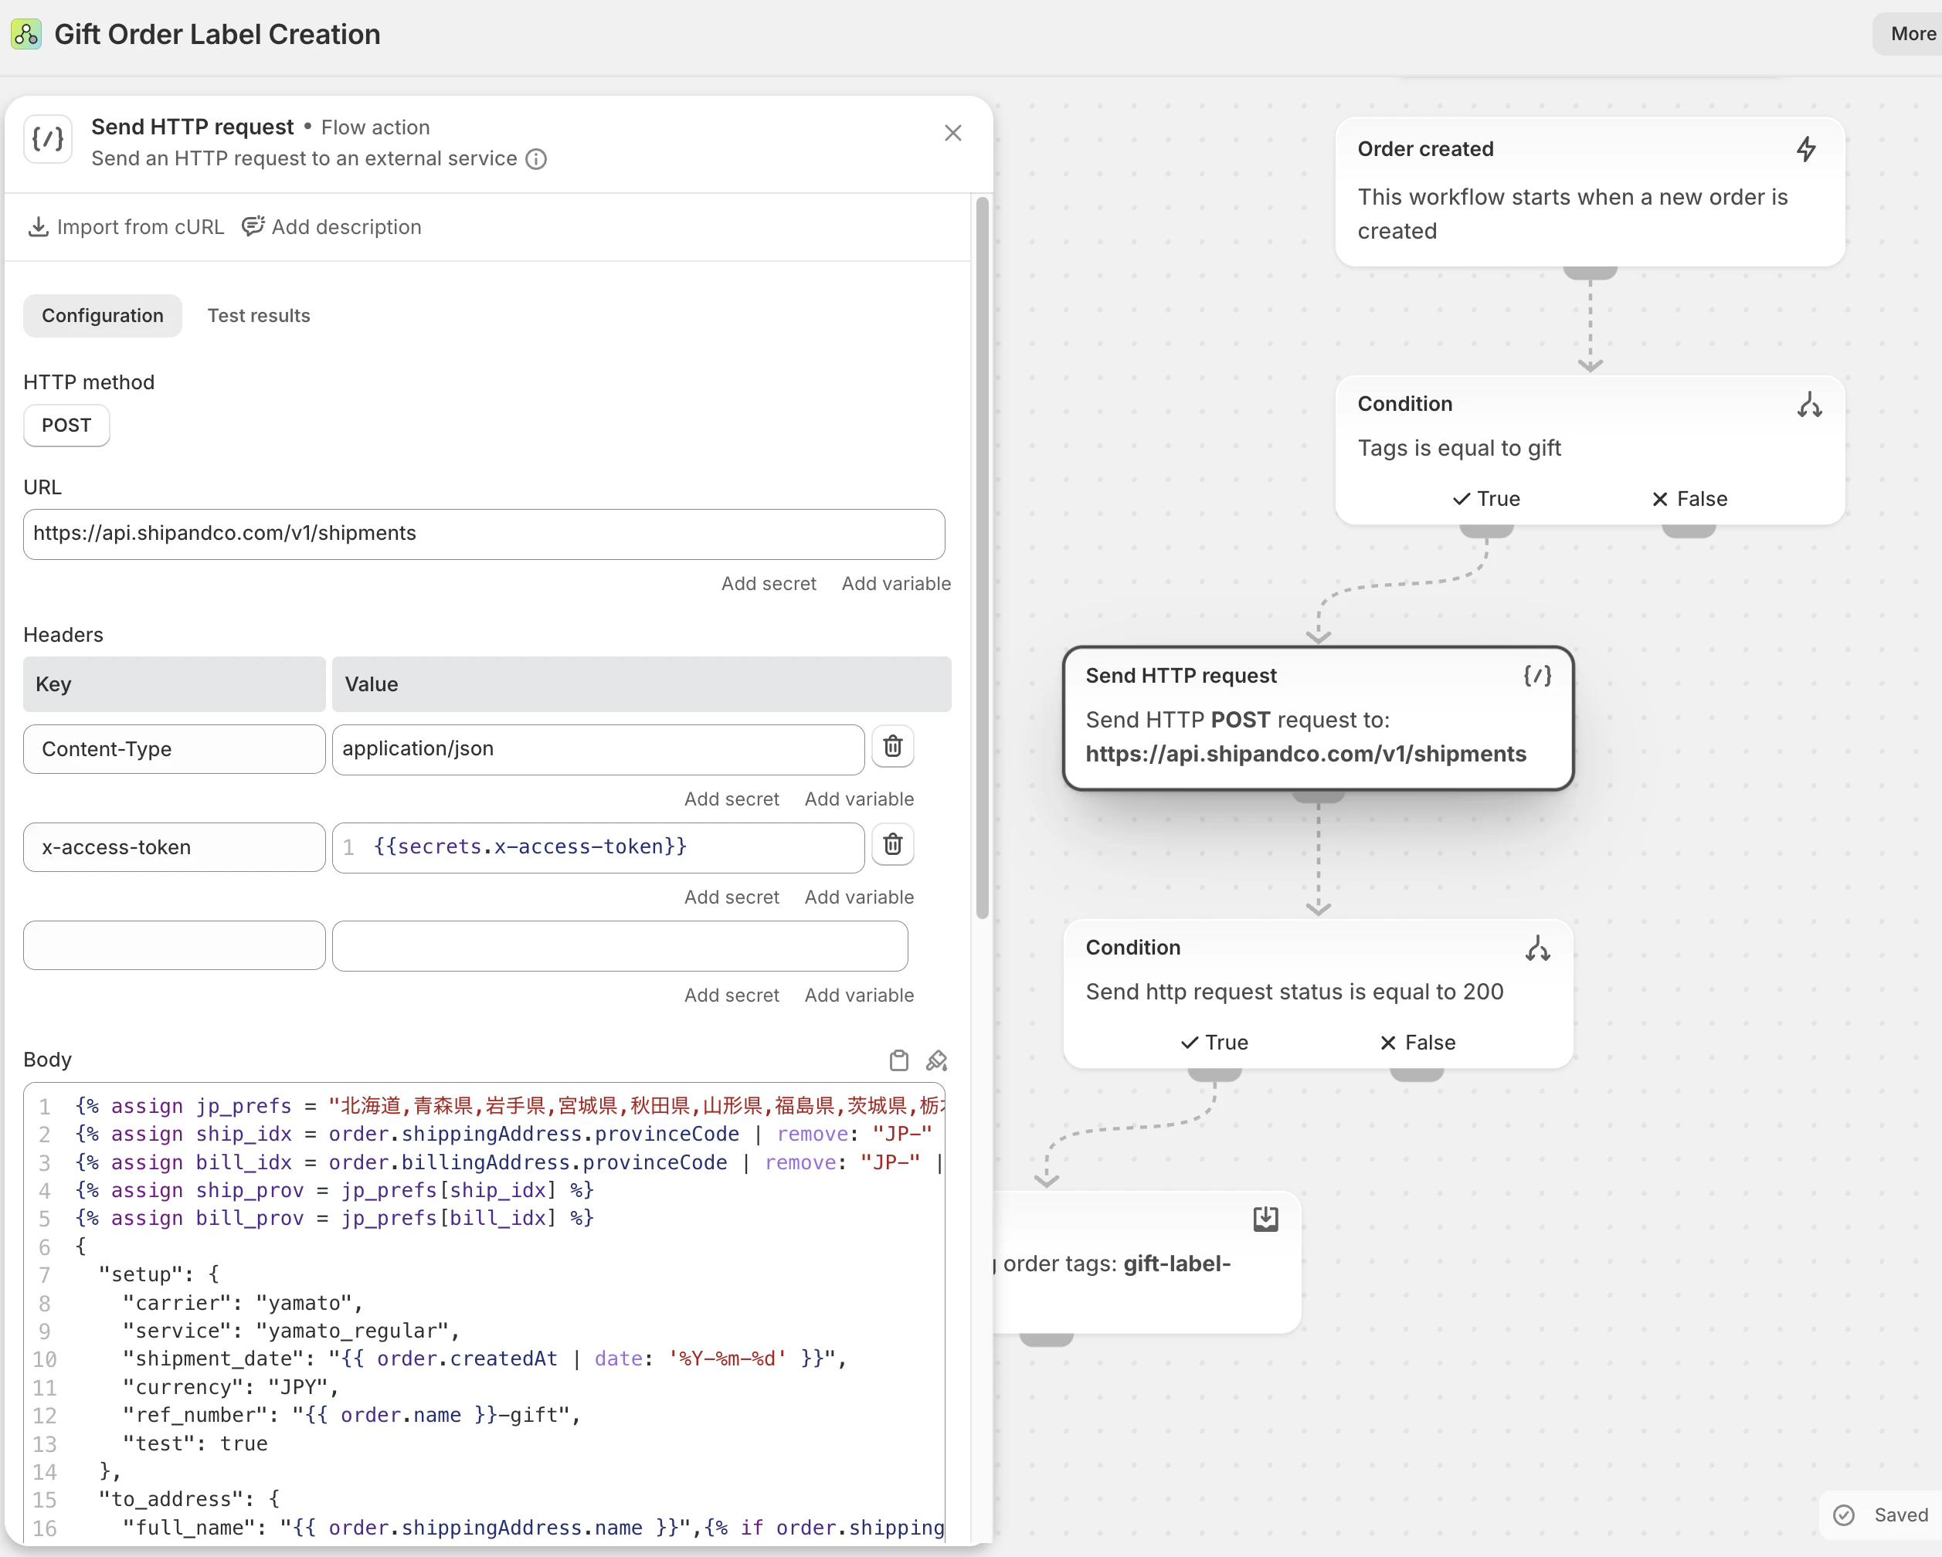Click the lightning trigger icon on Order created

click(1806, 150)
